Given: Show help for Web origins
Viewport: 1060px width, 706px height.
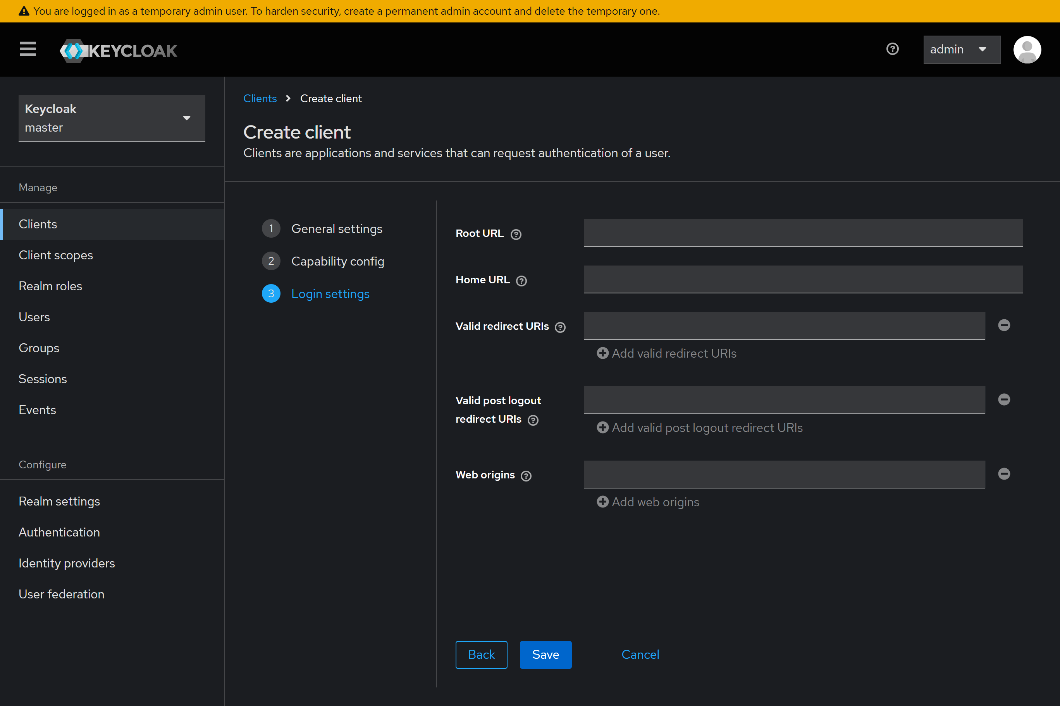Looking at the screenshot, I should (x=525, y=475).
